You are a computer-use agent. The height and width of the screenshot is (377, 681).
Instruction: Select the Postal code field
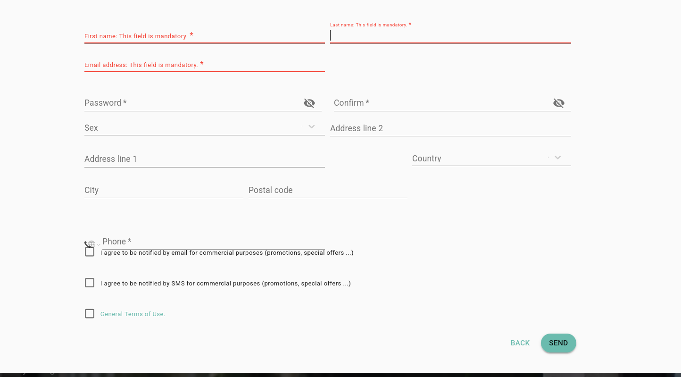(x=328, y=190)
